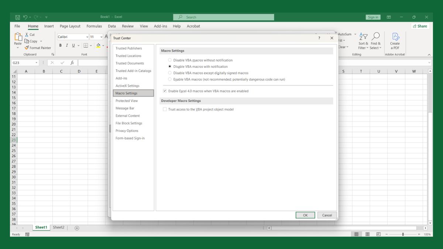This screenshot has width=443, height=249.
Task: Open the Acrobat ribbon tab
Action: 193,26
